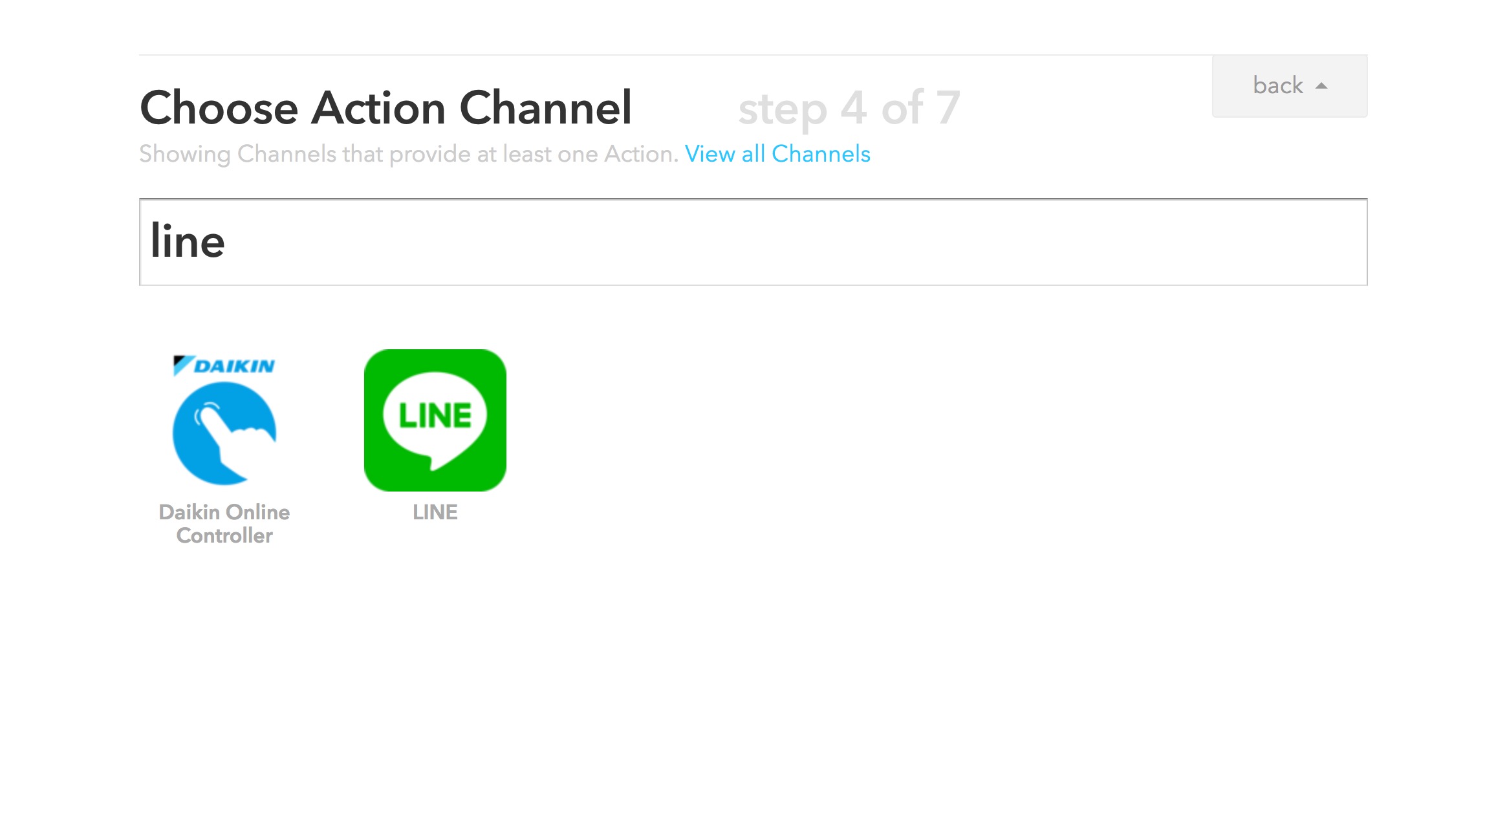Open the View all Channels link
This screenshot has height=833, width=1507.
tap(777, 154)
